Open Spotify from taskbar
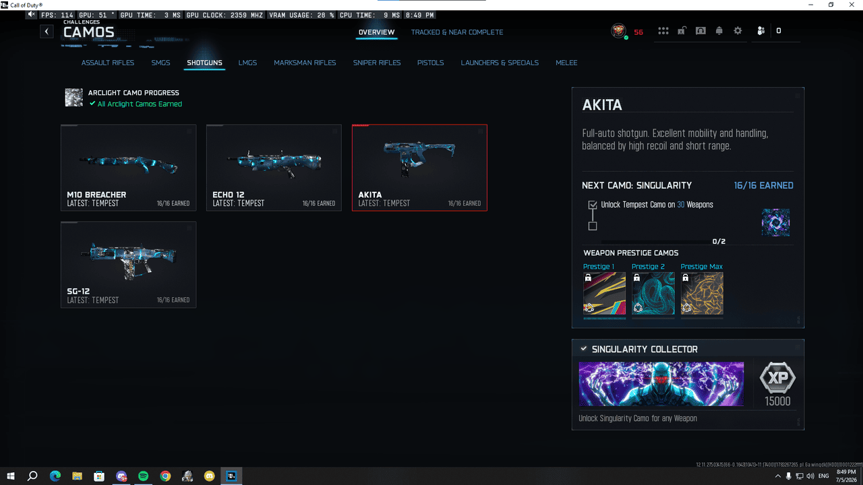This screenshot has height=485, width=863. click(x=143, y=476)
